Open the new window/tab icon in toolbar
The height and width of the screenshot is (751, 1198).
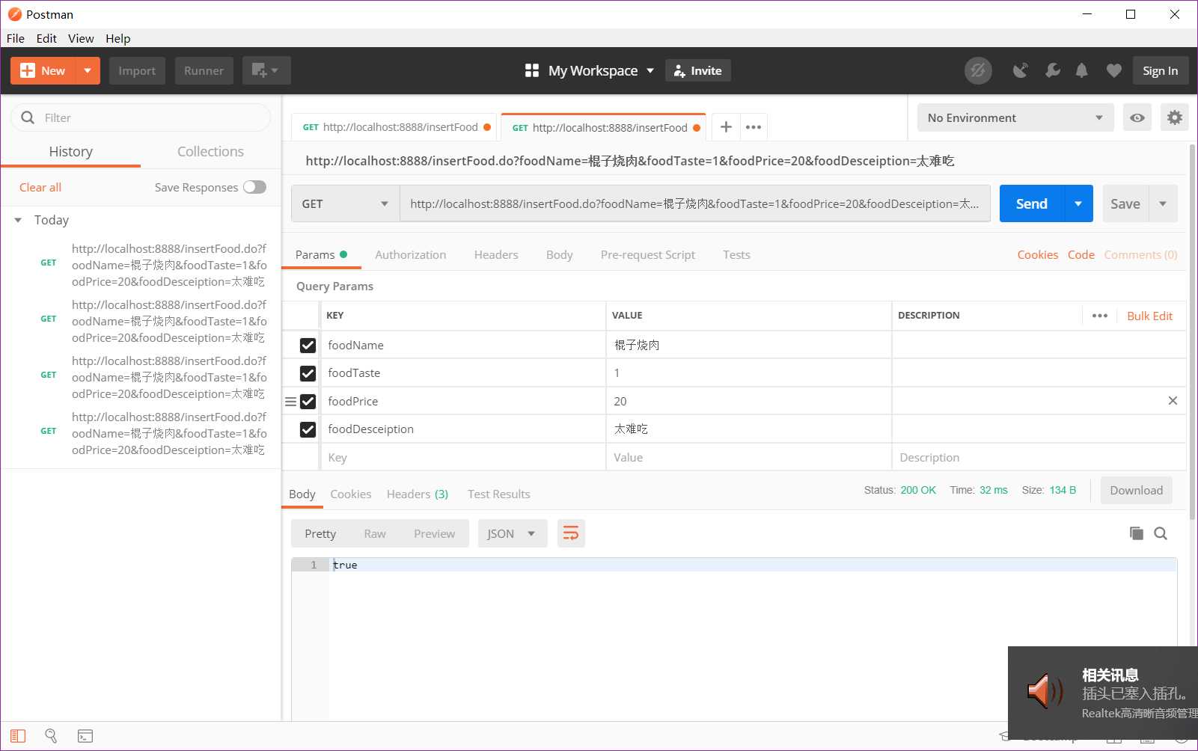pyautogui.click(x=266, y=70)
